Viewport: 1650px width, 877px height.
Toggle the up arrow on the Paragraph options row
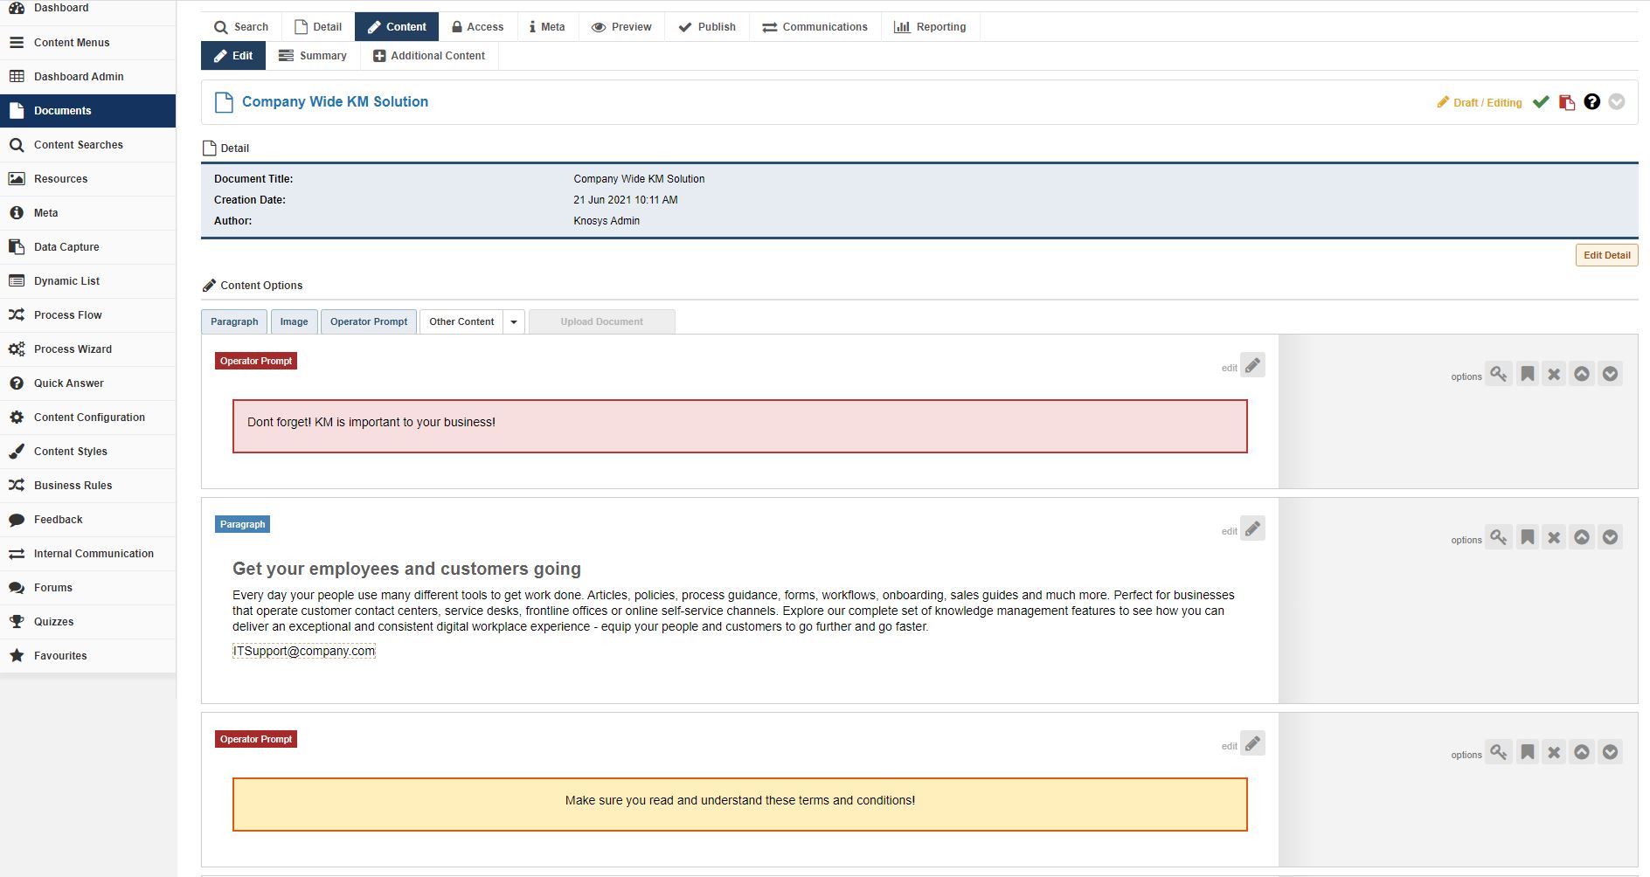pos(1582,537)
